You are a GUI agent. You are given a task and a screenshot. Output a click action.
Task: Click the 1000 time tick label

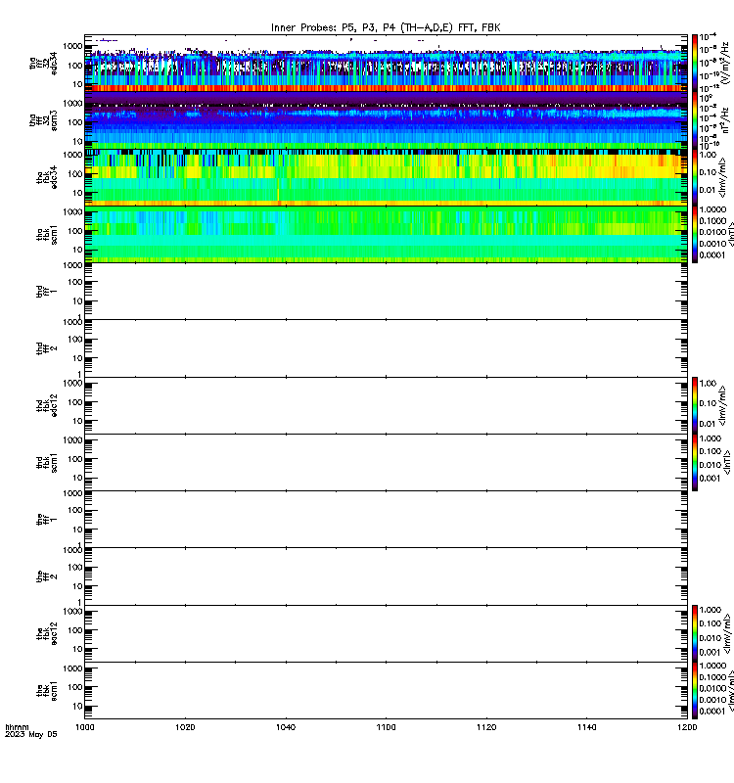(84, 727)
